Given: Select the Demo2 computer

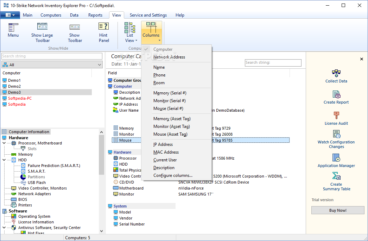Looking at the screenshot, I should (14, 86).
